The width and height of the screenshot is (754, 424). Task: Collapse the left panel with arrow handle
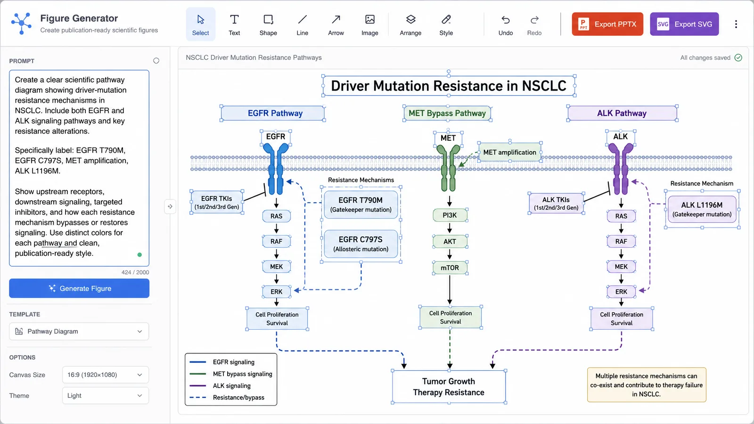170,206
